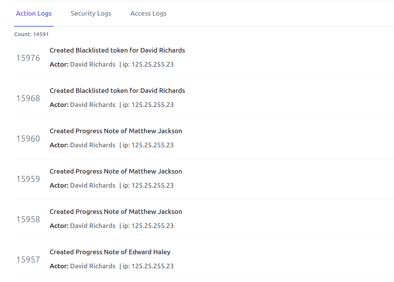This screenshot has width=394, height=282.
Task: Switch to the Security Logs tab
Action: click(91, 14)
